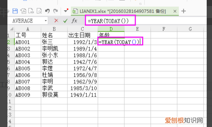Screen dimensions: 212x127
Task: Select column B header
Action: (x=54, y=29)
